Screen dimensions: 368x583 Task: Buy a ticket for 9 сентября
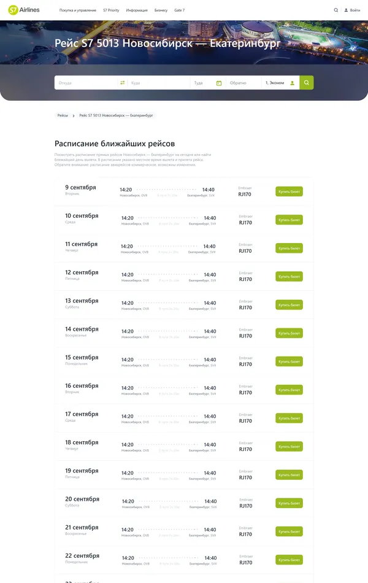pos(289,191)
